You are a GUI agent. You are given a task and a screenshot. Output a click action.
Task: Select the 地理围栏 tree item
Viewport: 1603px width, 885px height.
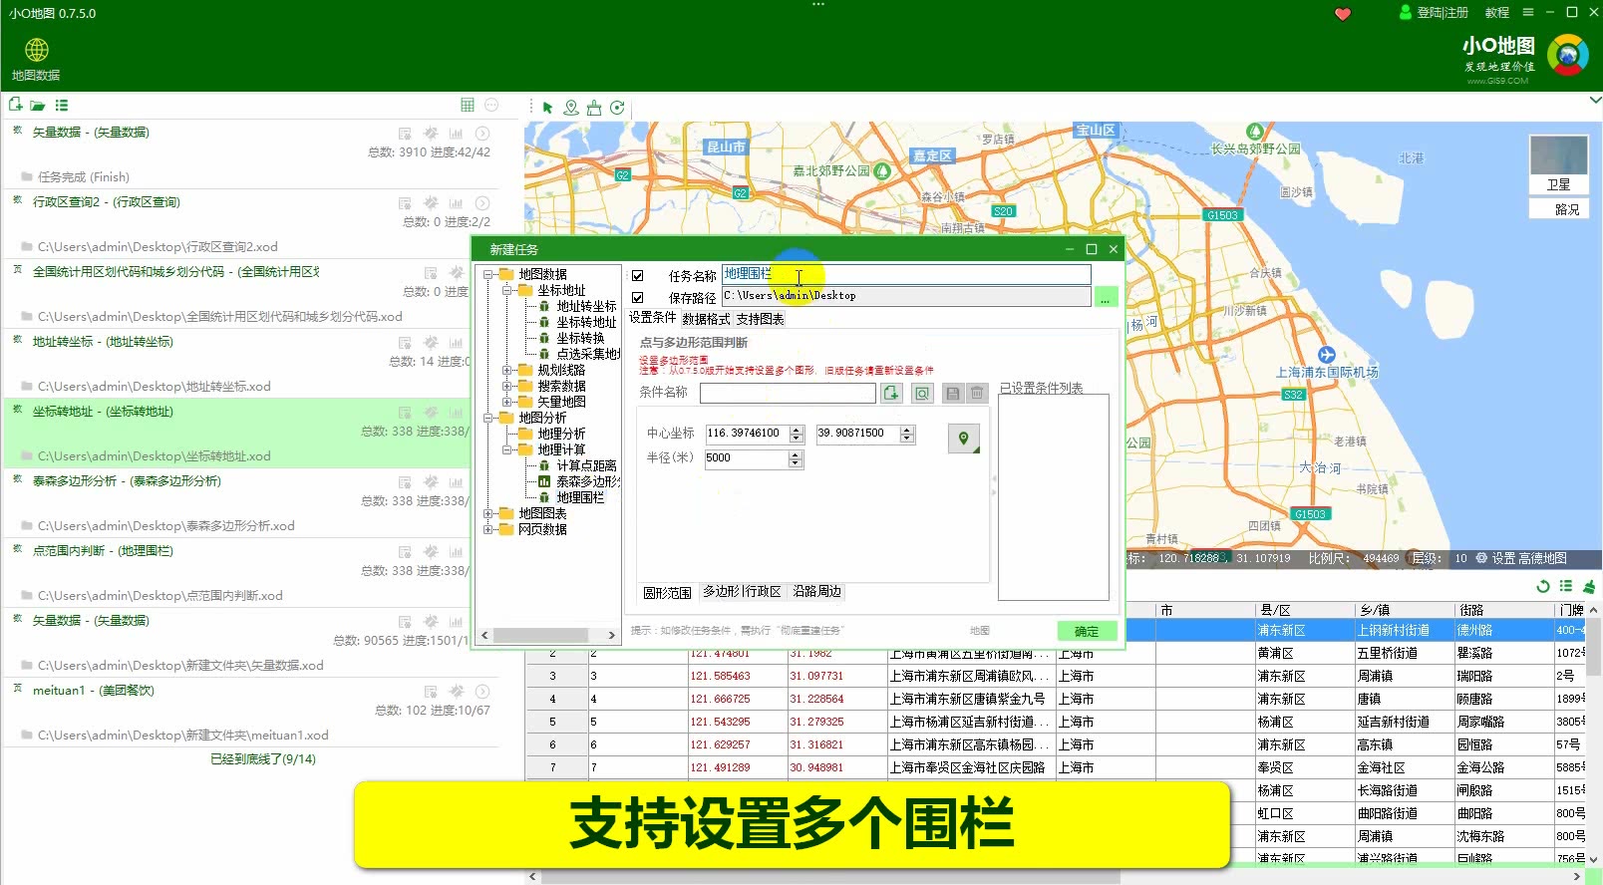(580, 497)
